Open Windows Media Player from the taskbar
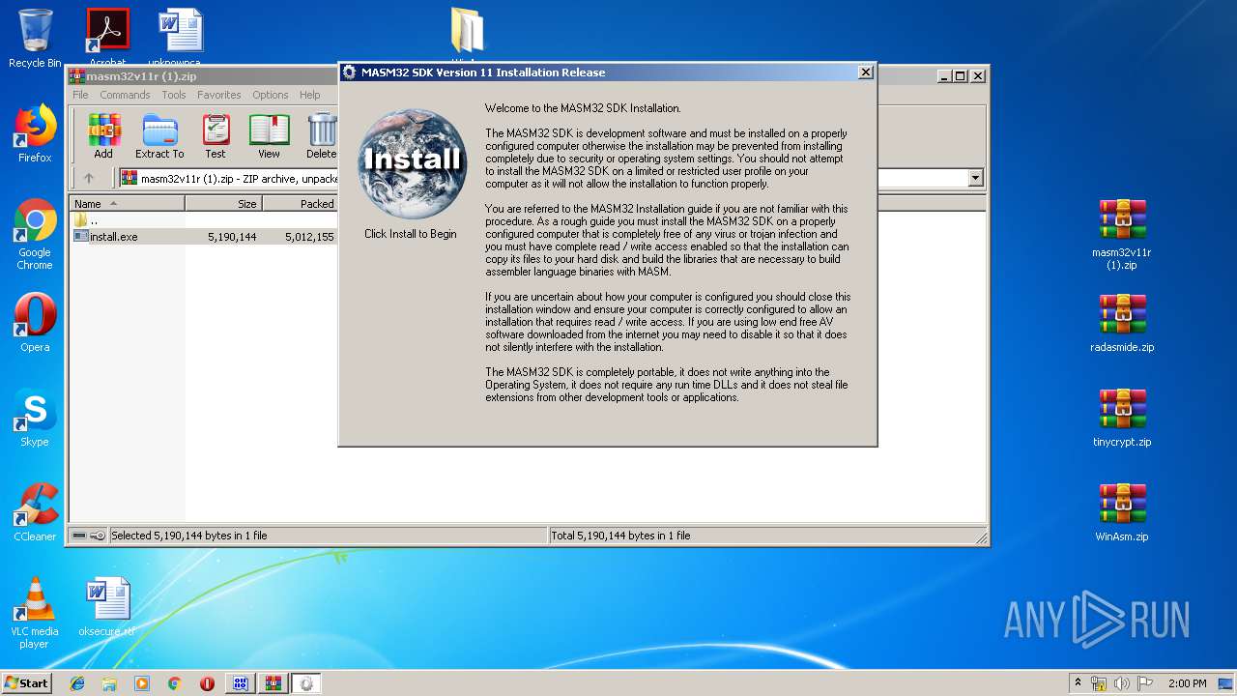The height and width of the screenshot is (696, 1237). pyautogui.click(x=142, y=683)
